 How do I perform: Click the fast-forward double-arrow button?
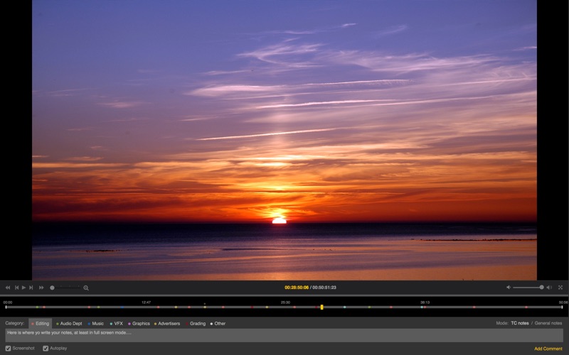pos(41,288)
